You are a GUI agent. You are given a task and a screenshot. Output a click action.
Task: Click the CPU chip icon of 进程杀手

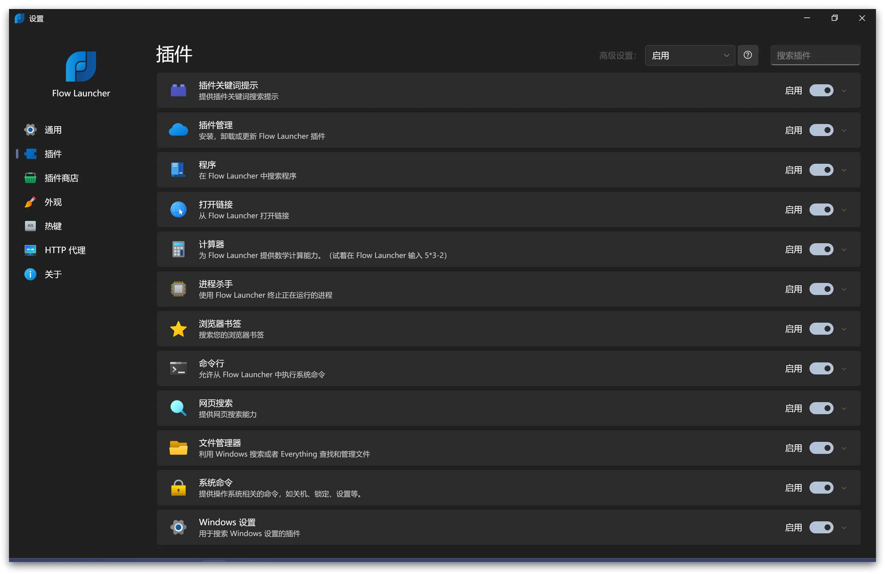click(x=178, y=289)
